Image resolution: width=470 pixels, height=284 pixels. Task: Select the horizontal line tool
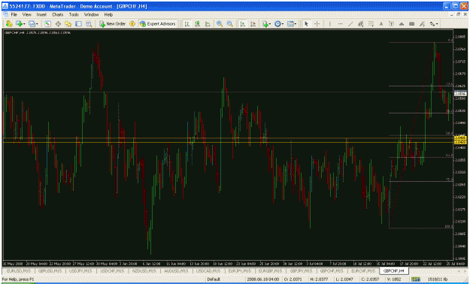(340, 24)
